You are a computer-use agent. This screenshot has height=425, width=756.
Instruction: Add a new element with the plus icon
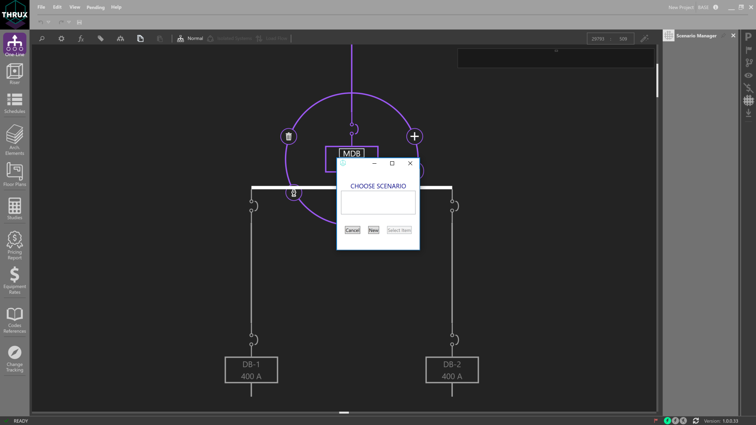tap(414, 136)
